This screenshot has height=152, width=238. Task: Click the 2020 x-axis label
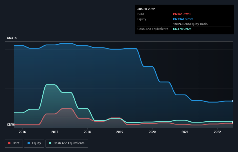(x=152, y=132)
